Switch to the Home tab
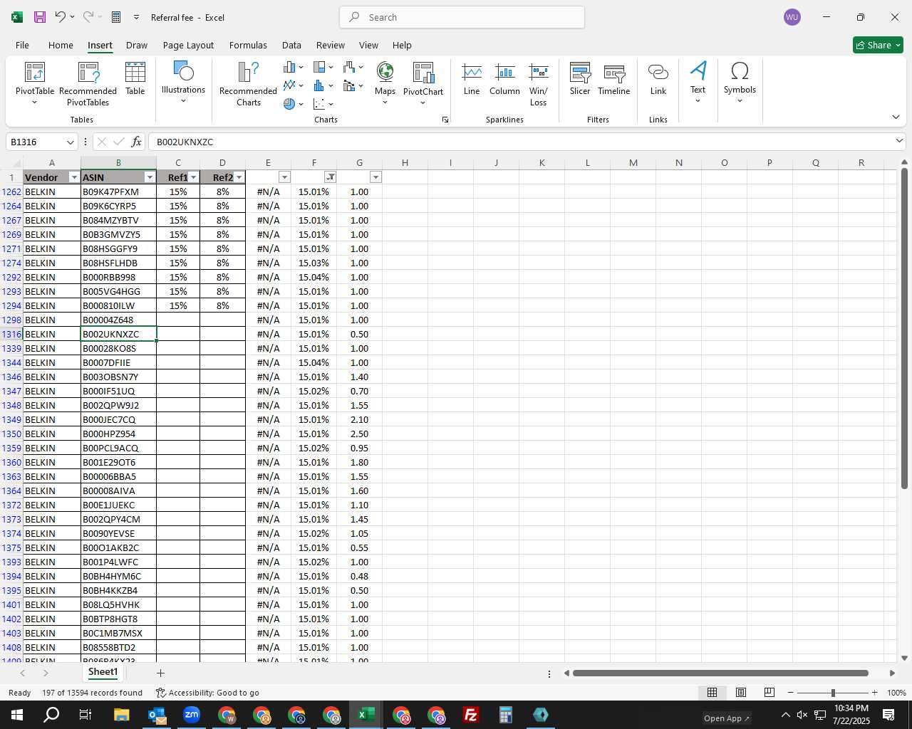 click(61, 45)
